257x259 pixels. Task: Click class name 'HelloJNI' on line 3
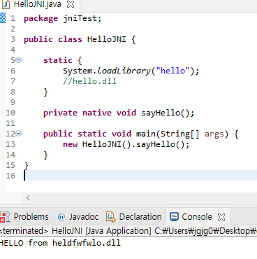click(x=107, y=39)
